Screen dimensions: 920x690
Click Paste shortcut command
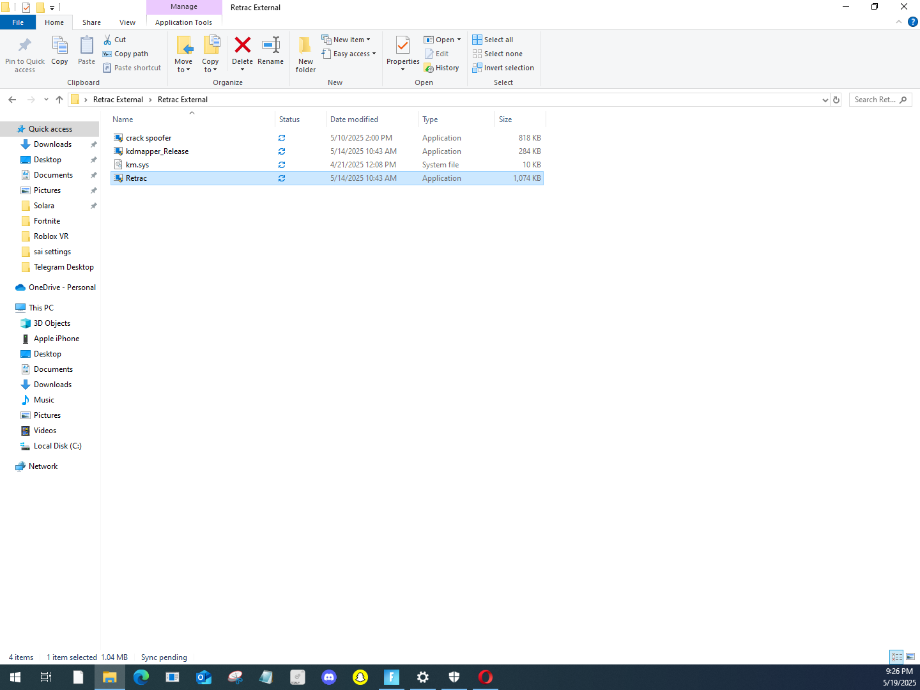click(132, 68)
